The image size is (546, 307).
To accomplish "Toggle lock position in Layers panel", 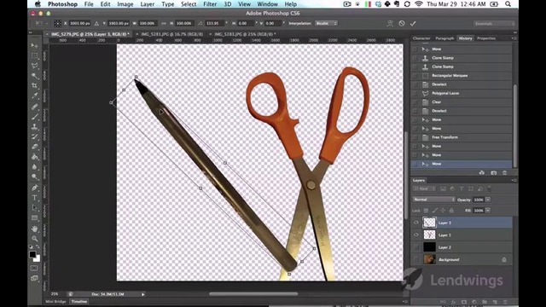I will [443, 211].
